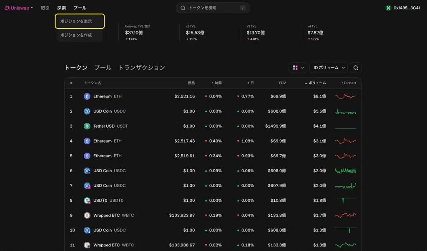Click Ethereum icon in row 4

coord(87,141)
